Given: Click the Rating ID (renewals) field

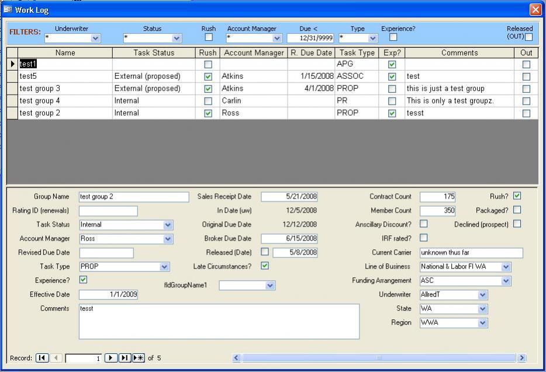Looking at the screenshot, I should [108, 211].
